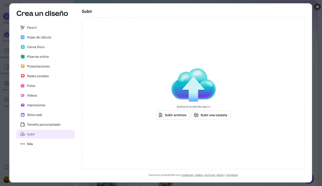Click the Hojas de cálculo spreadsheet icon
The image size is (322, 186).
(x=23, y=37)
